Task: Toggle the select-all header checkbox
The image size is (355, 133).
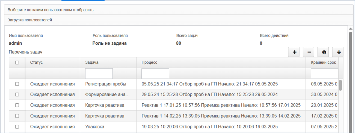Action: (17, 63)
